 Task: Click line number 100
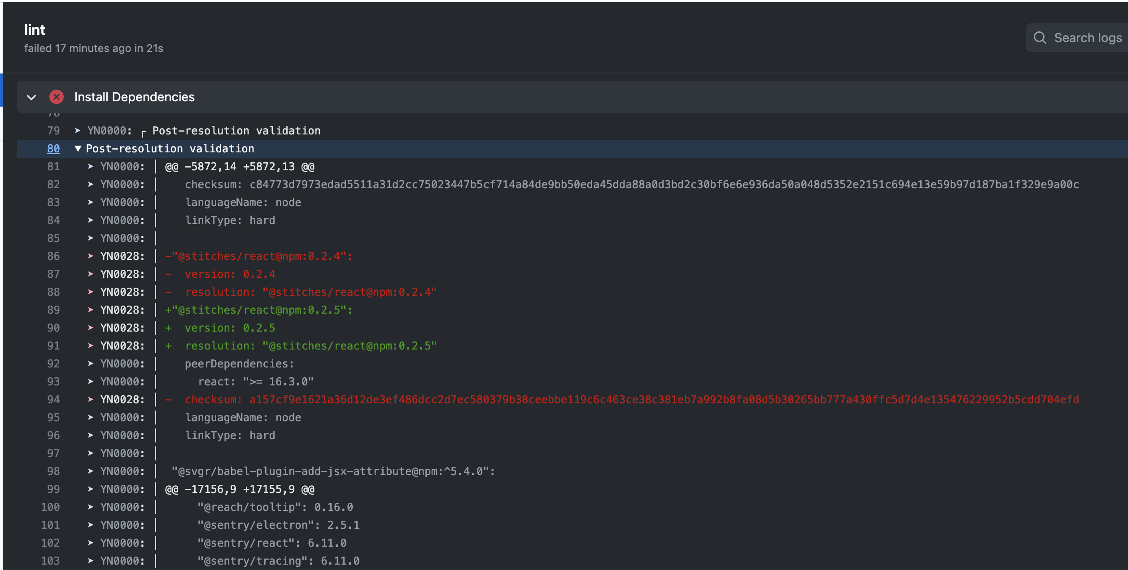click(x=50, y=507)
